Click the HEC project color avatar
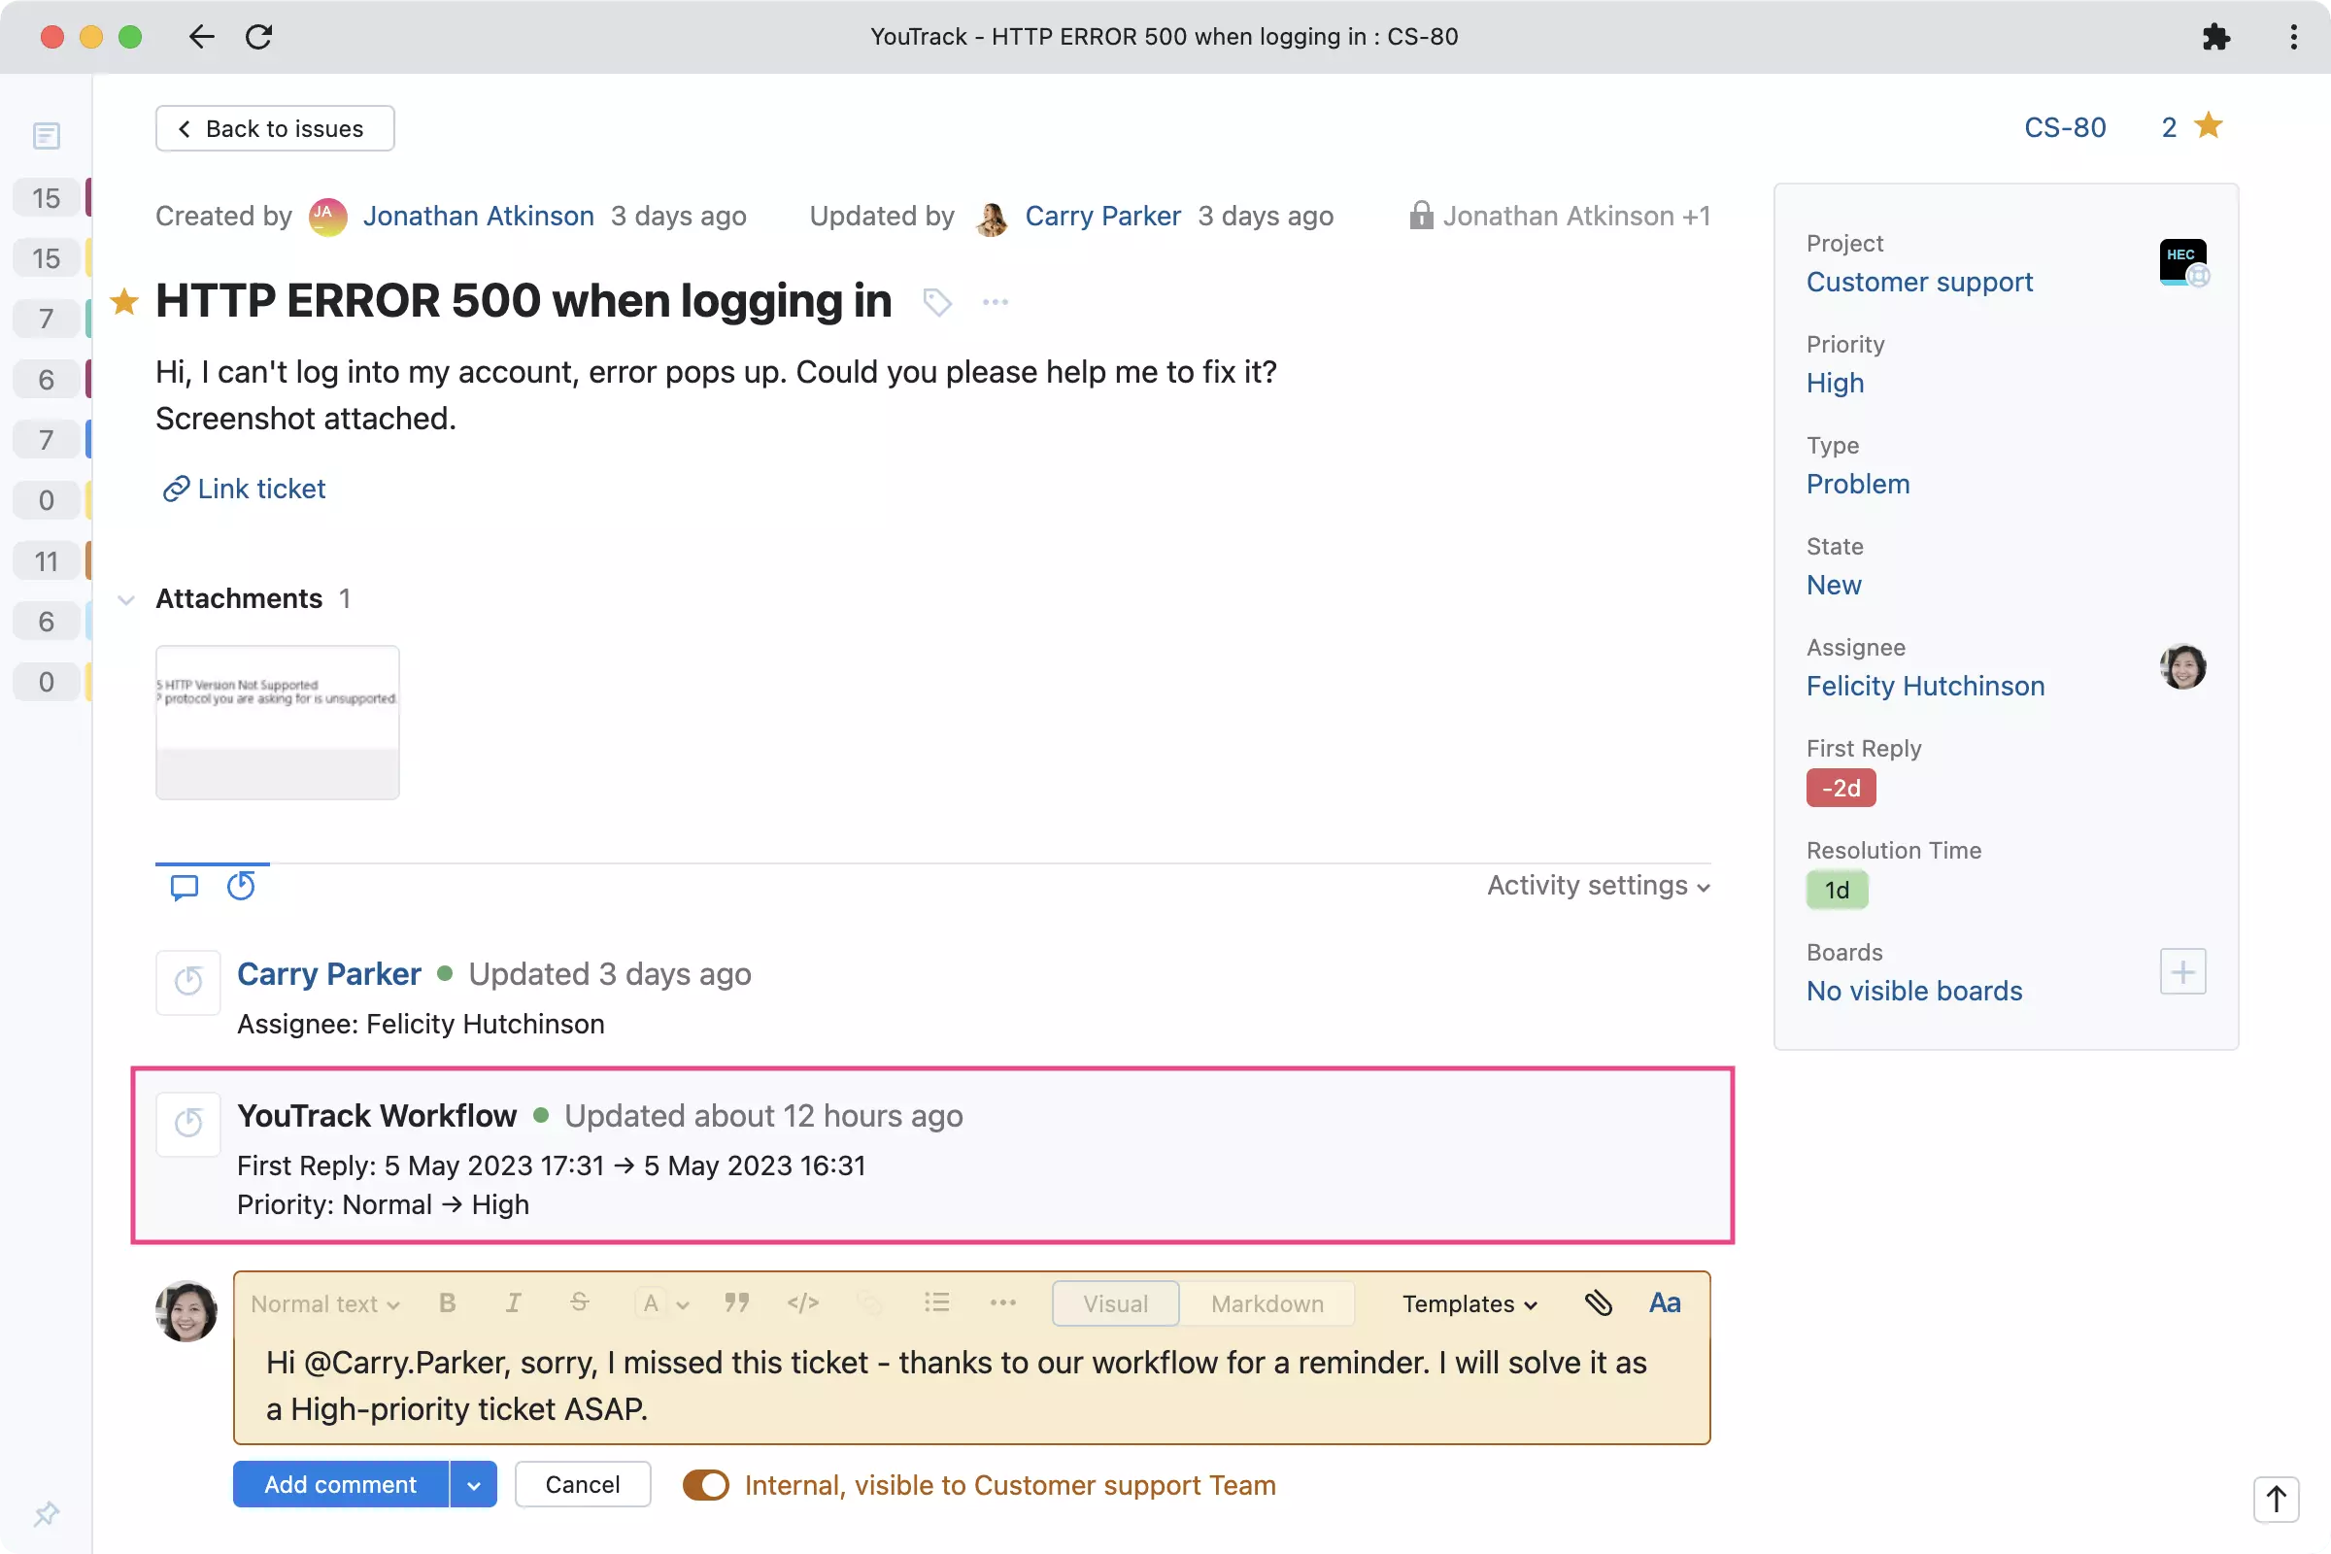This screenshot has width=2331, height=1554. [x=2181, y=260]
